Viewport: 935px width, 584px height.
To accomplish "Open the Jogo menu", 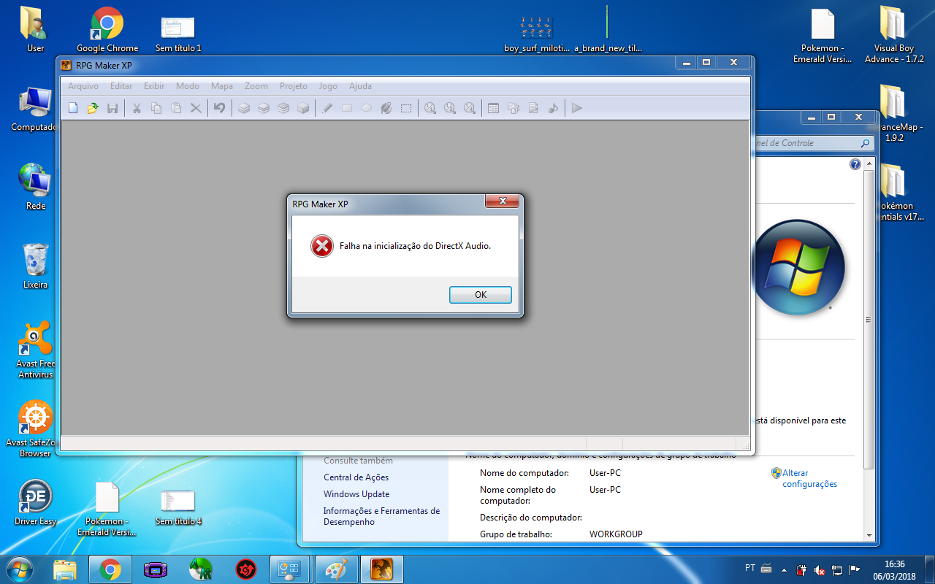I will click(x=328, y=86).
